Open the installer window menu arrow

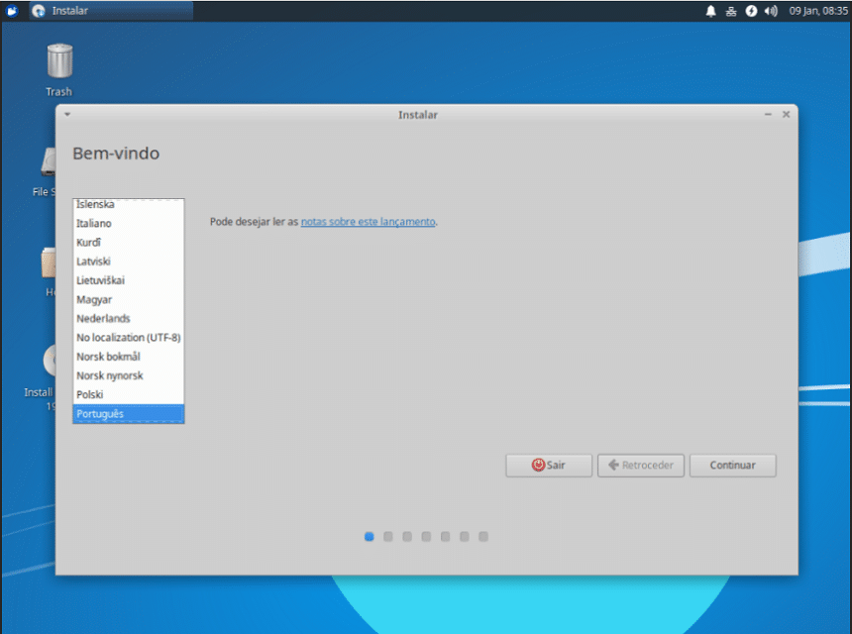click(x=66, y=114)
